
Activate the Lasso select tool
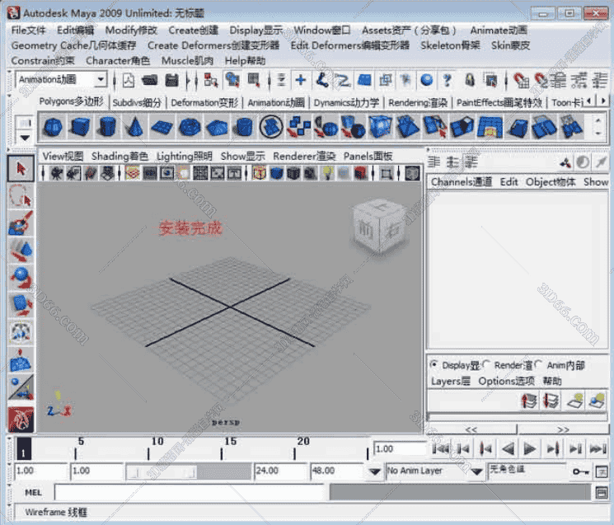[21, 195]
